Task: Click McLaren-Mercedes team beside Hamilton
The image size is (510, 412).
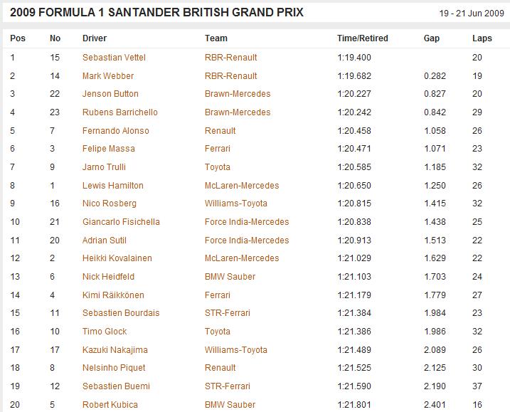Action: click(x=242, y=186)
